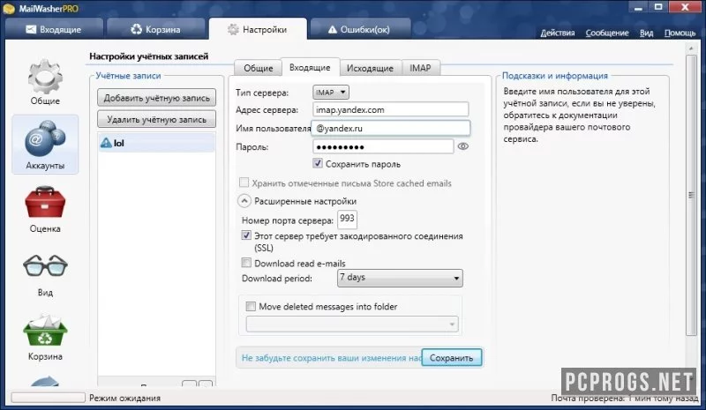Open the Сообщение menu
Screen dimensions: 706x410
607,33
